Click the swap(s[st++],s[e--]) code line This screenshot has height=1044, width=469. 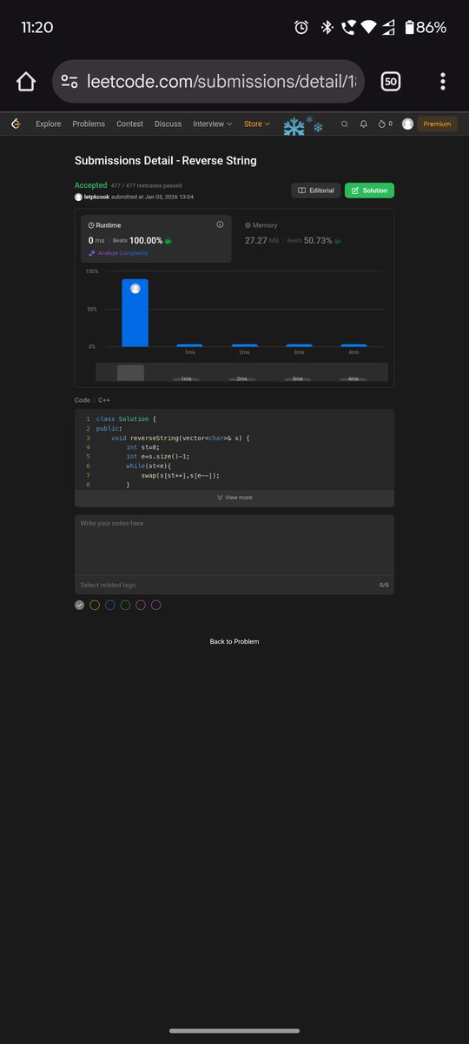click(x=181, y=475)
